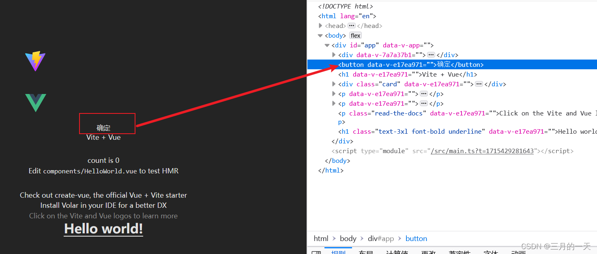Click the green Vue logo
Screen dimensions: 597x254
click(36, 103)
